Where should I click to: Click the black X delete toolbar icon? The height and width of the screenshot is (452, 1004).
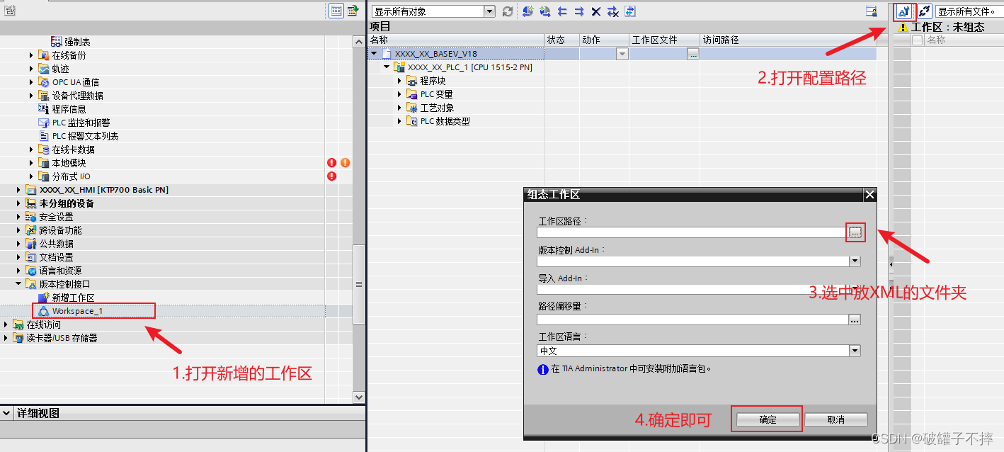[x=596, y=11]
